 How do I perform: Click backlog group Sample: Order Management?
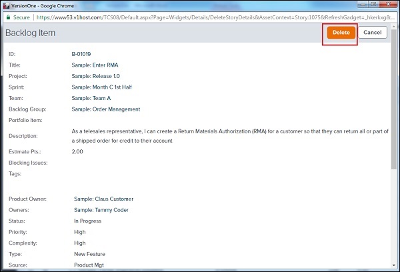click(x=106, y=109)
